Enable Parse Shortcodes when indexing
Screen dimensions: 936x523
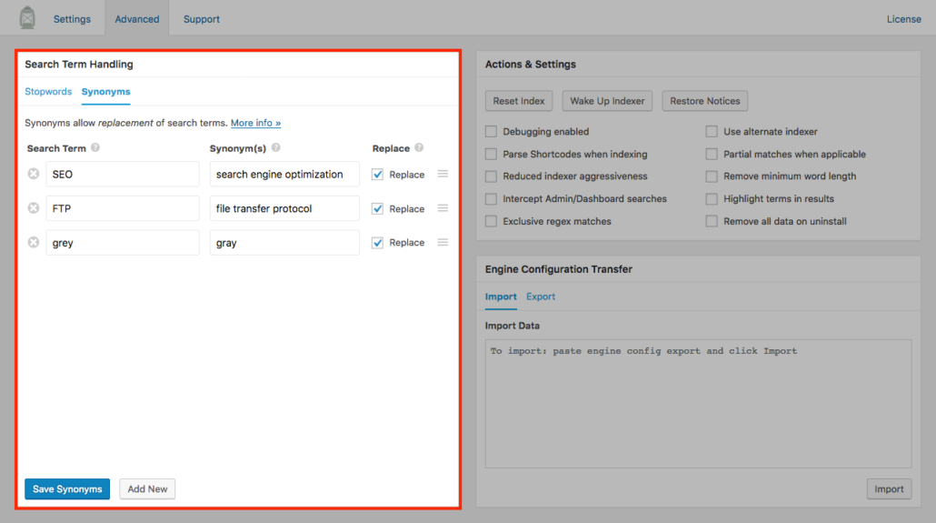[492, 155]
